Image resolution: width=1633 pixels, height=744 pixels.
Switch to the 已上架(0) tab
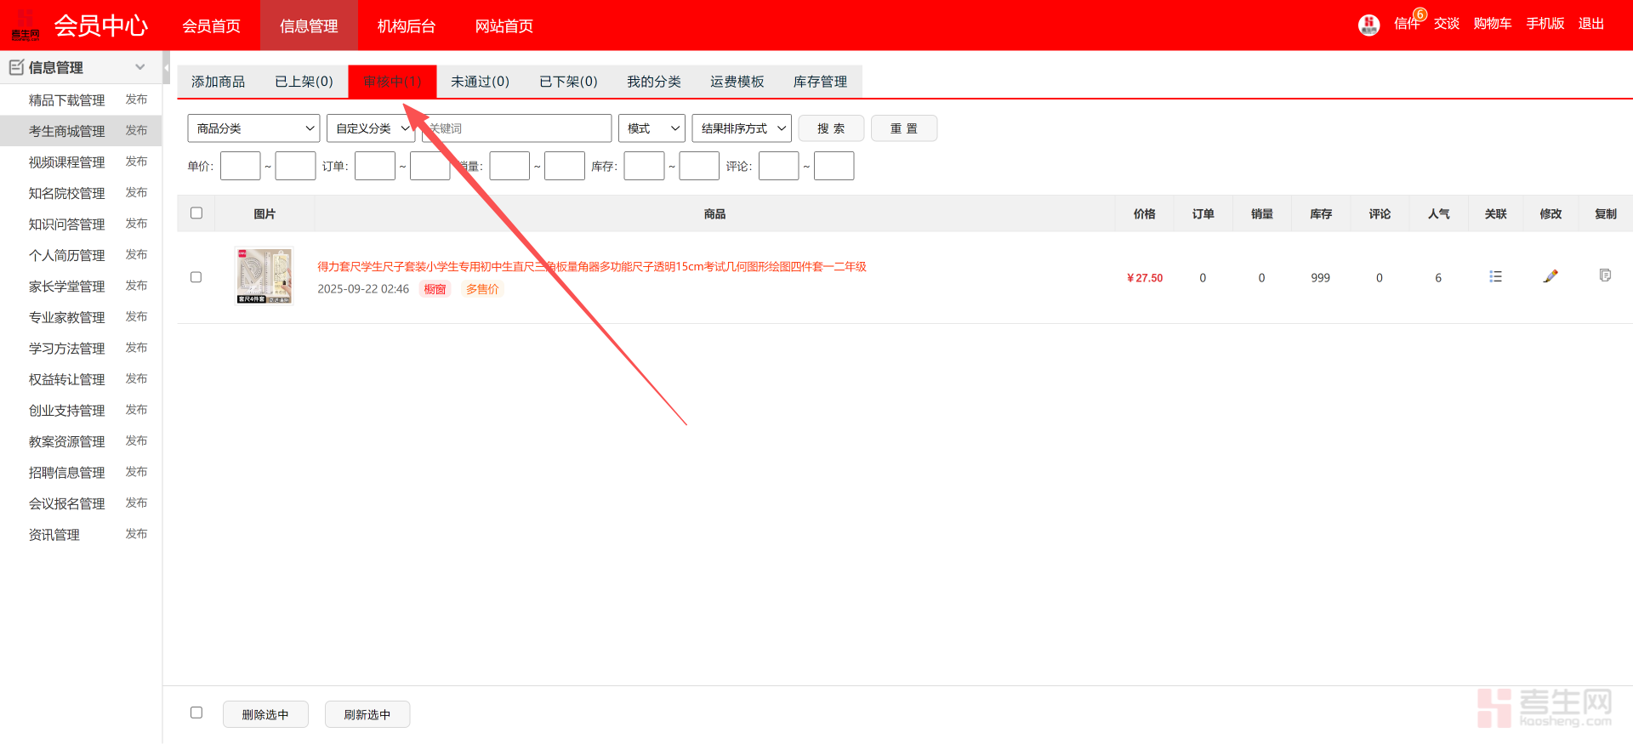click(x=304, y=82)
